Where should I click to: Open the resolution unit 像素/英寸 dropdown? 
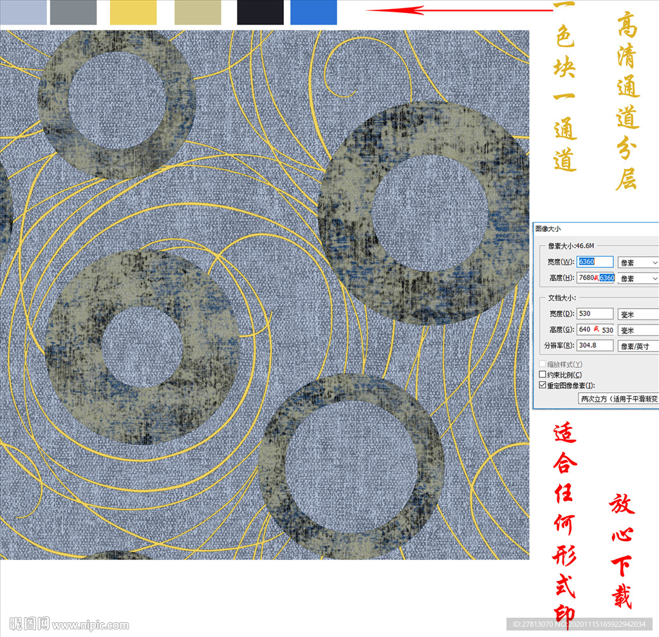point(638,346)
